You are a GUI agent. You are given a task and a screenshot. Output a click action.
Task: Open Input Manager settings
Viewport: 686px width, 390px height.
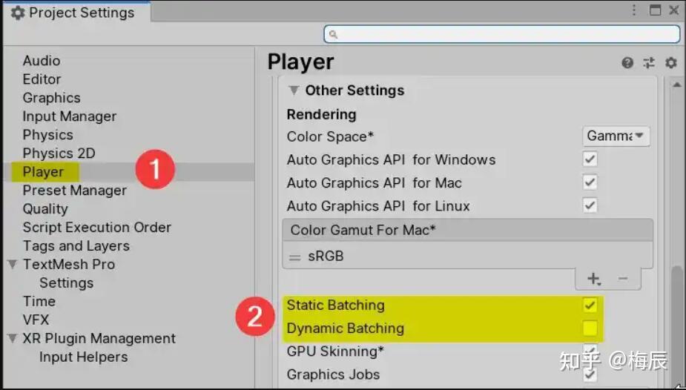pyautogui.click(x=70, y=116)
